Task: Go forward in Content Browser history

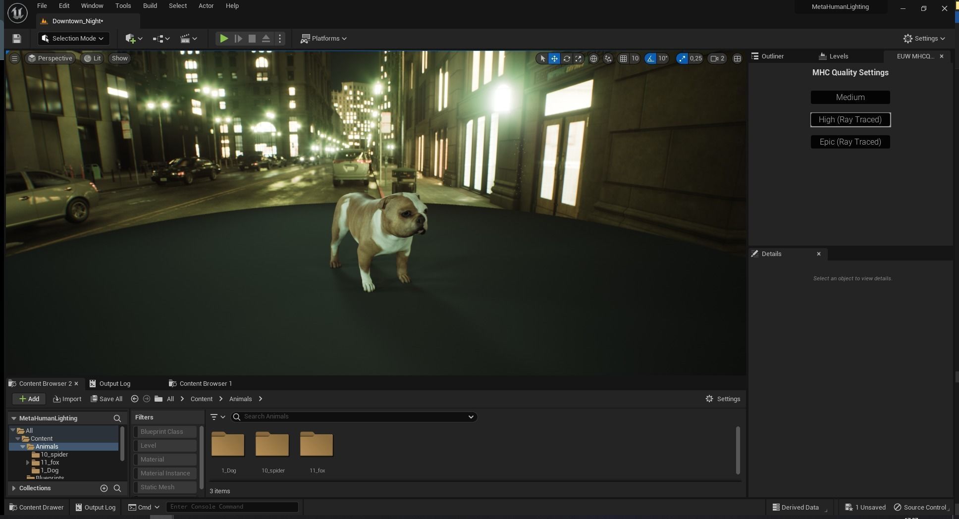Action: click(x=147, y=399)
